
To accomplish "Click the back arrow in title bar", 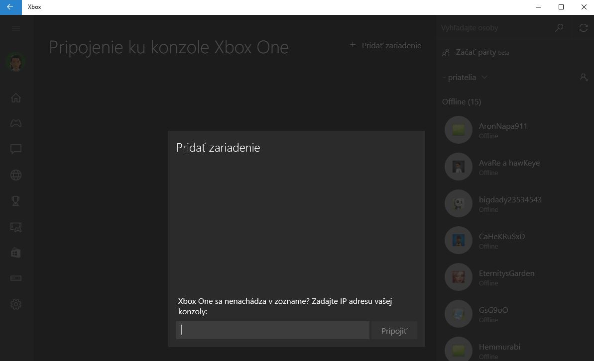I will [x=10, y=7].
